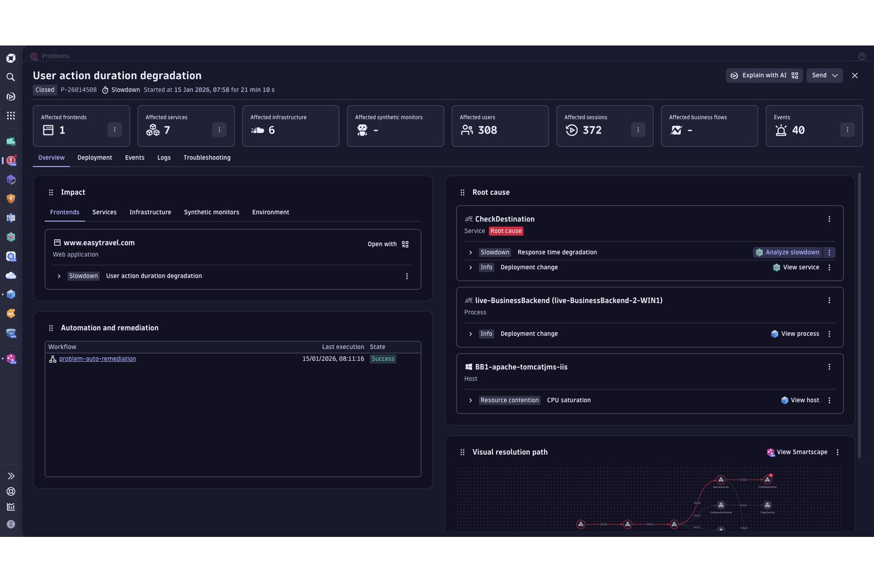This screenshot has width=874, height=583.
Task: Open live-BusinessBackend card three-dot menu
Action: pos(829,300)
